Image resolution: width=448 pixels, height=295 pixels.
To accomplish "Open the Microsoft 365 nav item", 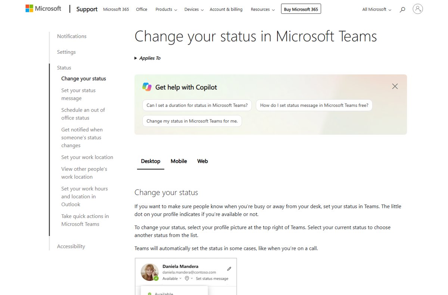I will coord(116,9).
